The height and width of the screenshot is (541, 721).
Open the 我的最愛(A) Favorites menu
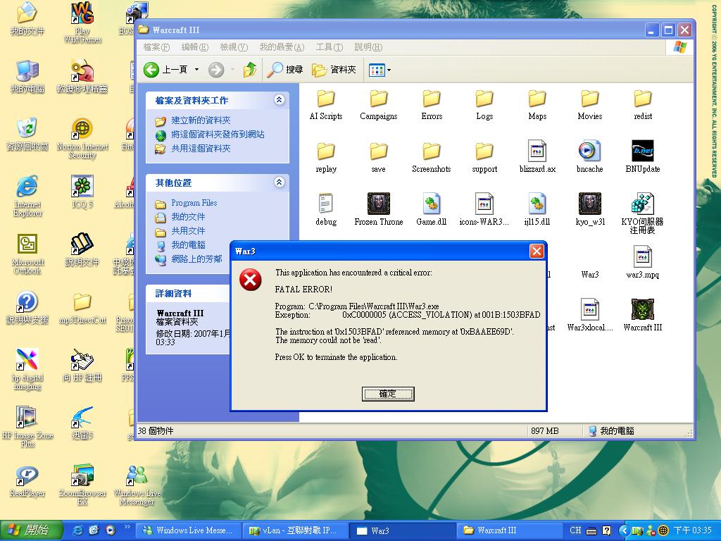282,47
